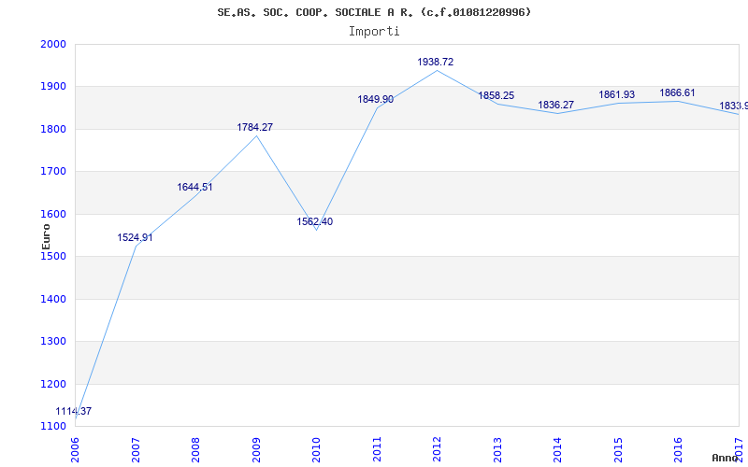Click the 2007 x-axis year label

point(136,449)
